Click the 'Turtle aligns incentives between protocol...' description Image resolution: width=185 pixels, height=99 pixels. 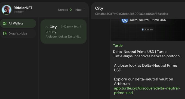pos(148,56)
